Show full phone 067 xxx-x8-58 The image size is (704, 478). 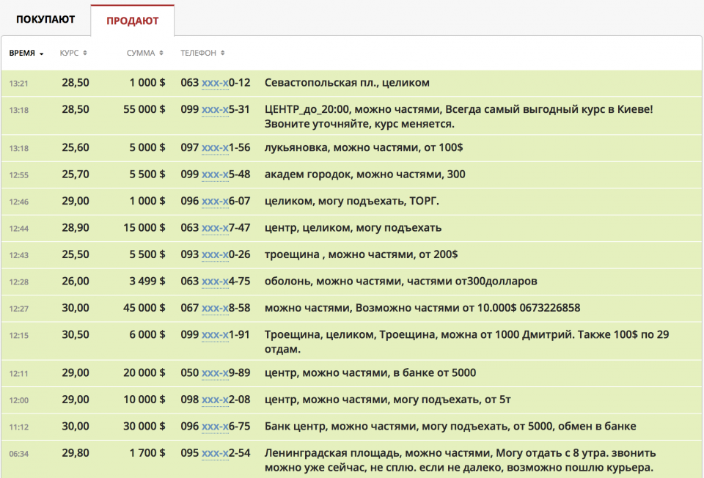215,309
